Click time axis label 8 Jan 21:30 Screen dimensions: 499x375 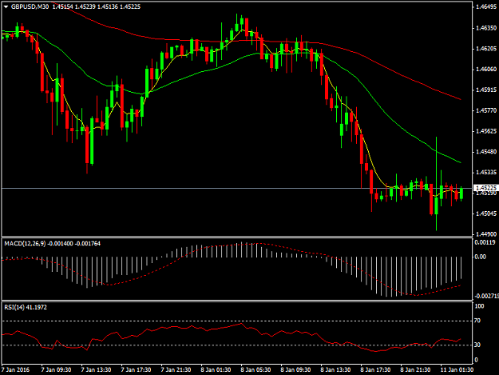[x=415, y=370]
